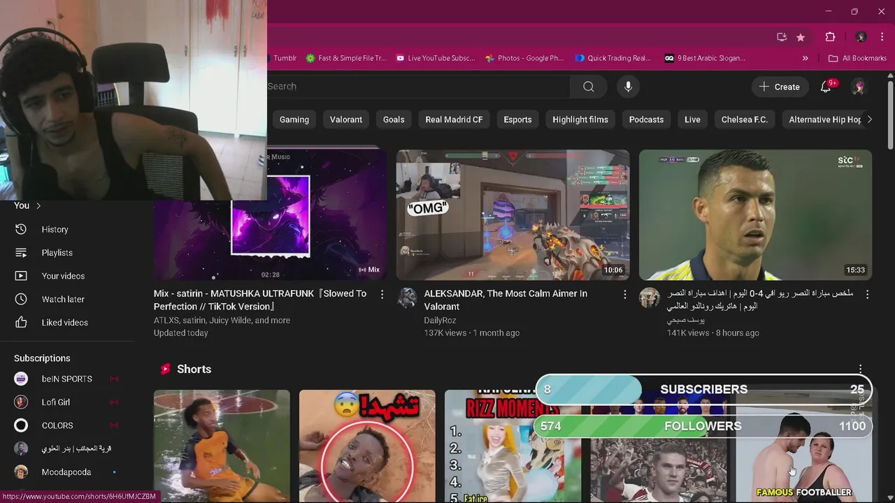This screenshot has width=895, height=503.
Task: Activate voice search microphone
Action: [628, 87]
